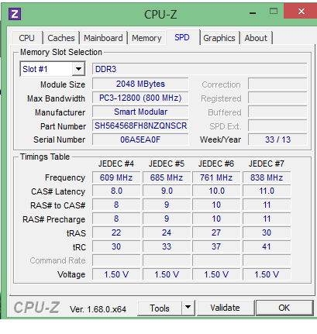Click the OK button
Screen dimensions: 317x334
click(284, 308)
